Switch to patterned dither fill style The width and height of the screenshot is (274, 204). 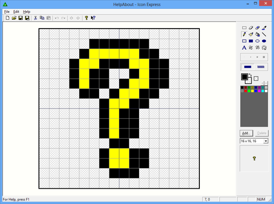pyautogui.click(x=261, y=67)
